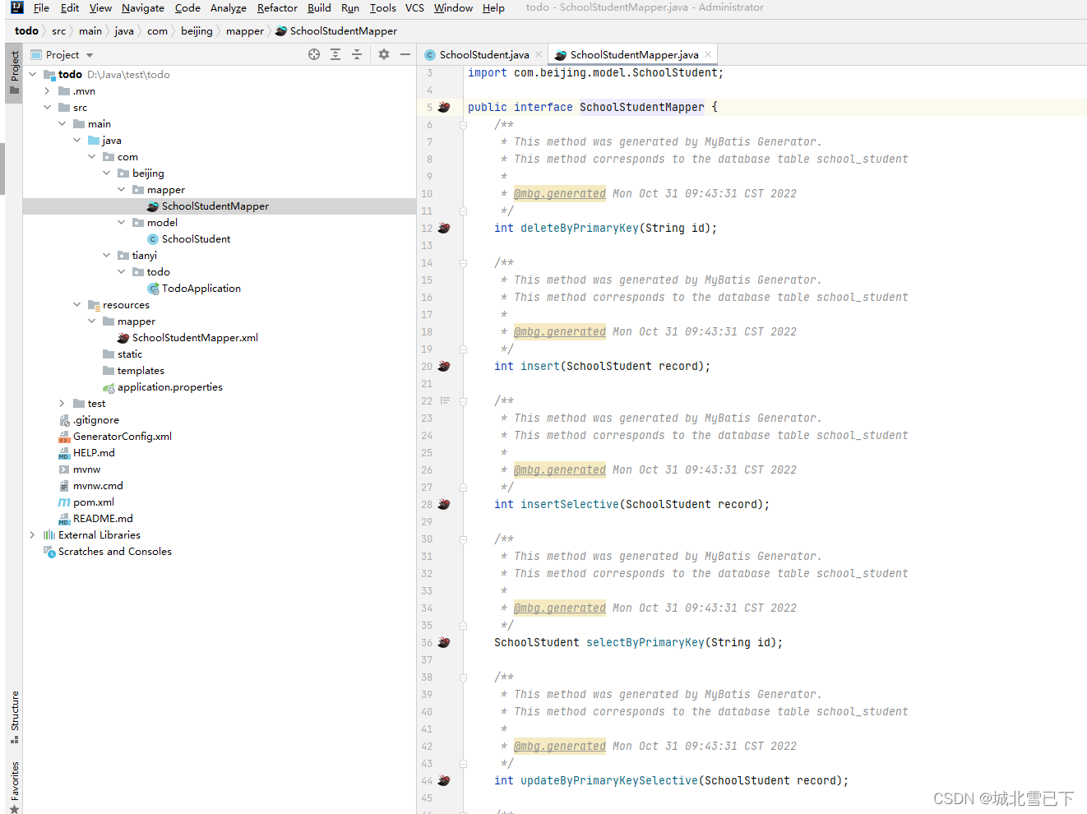
Task: Click the gutter icon beside selectByPrimaryKey
Action: tap(444, 642)
